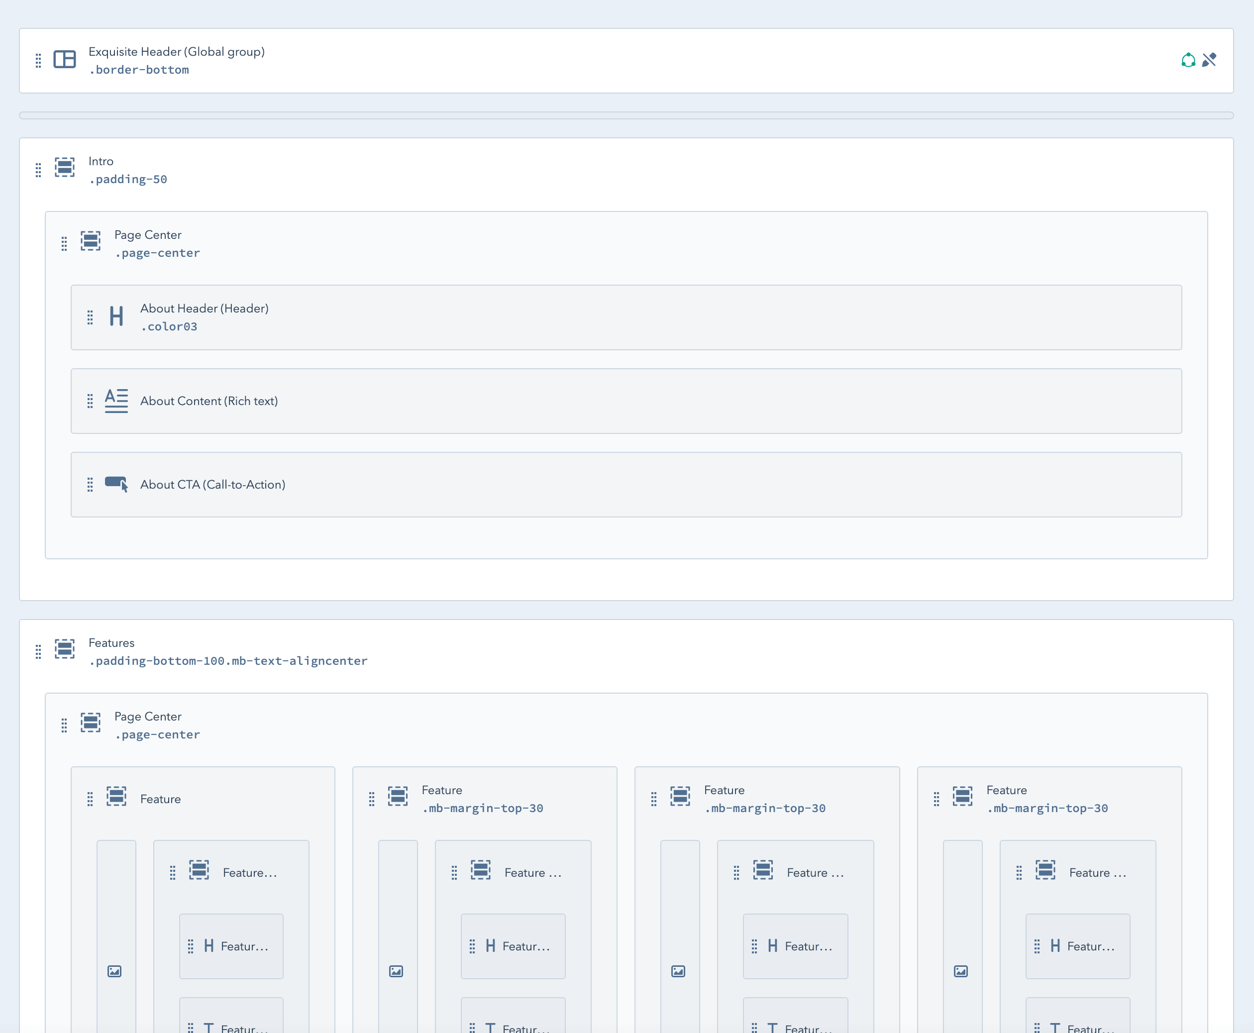Click the dashed group icon on the second Feature module
1254x1033 pixels.
(x=398, y=796)
